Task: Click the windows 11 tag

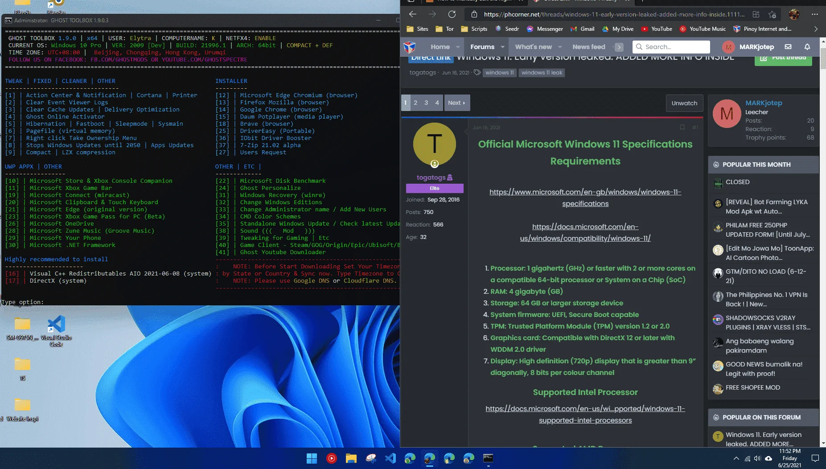Action: click(x=499, y=73)
